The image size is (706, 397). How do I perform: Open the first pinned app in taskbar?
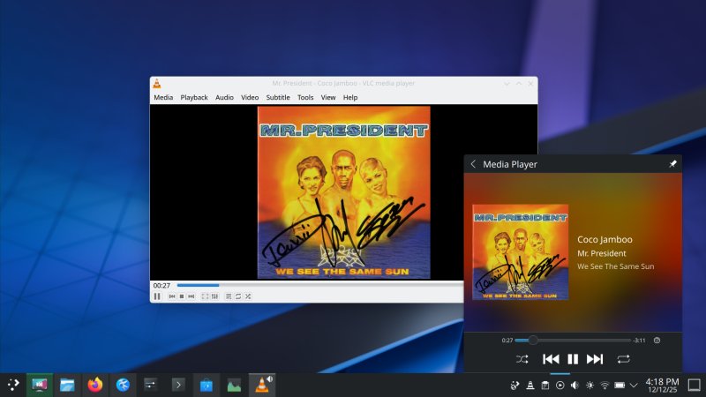pyautogui.click(x=40, y=385)
